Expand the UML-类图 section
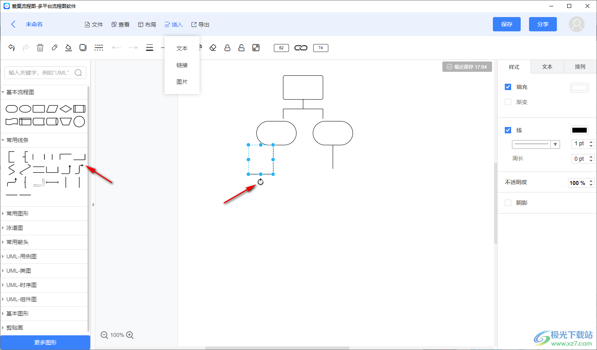Image resolution: width=597 pixels, height=350 pixels. pyautogui.click(x=44, y=271)
